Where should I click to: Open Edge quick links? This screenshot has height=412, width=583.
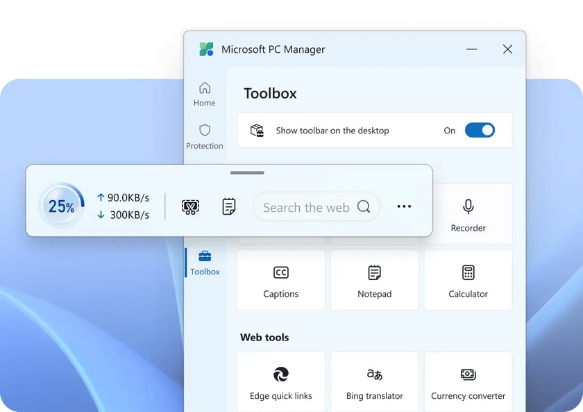280,381
